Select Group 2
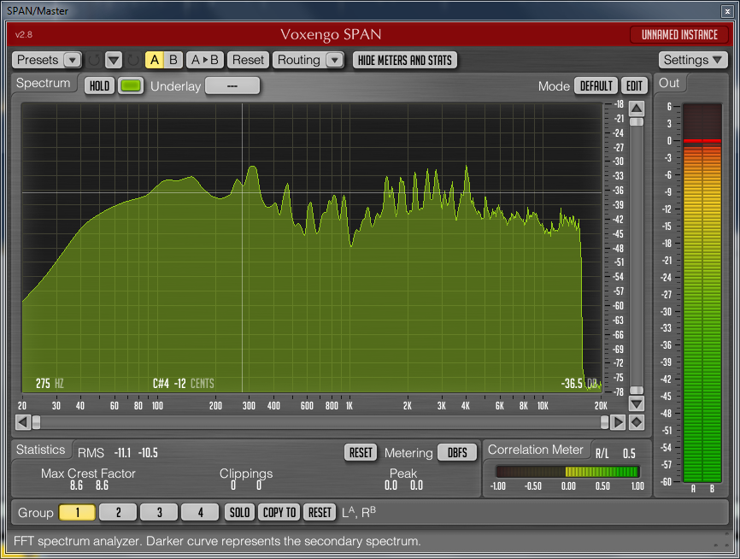This screenshot has width=740, height=559. pyautogui.click(x=119, y=512)
